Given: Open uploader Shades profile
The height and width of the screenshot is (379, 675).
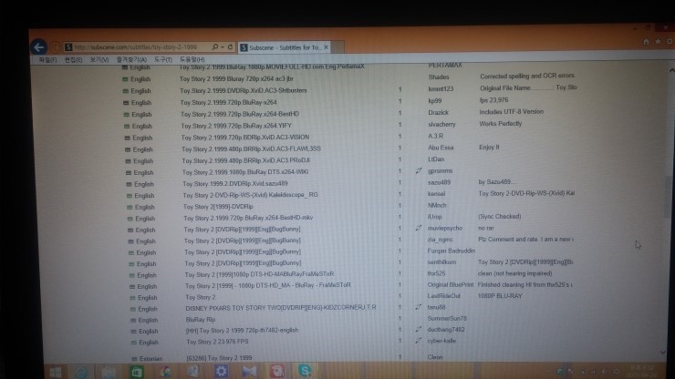Looking at the screenshot, I should coord(439,77).
